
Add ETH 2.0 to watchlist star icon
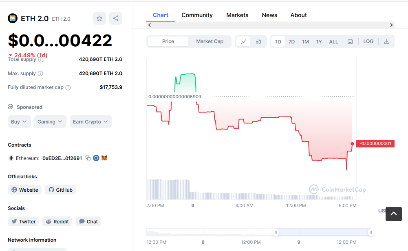pos(99,18)
